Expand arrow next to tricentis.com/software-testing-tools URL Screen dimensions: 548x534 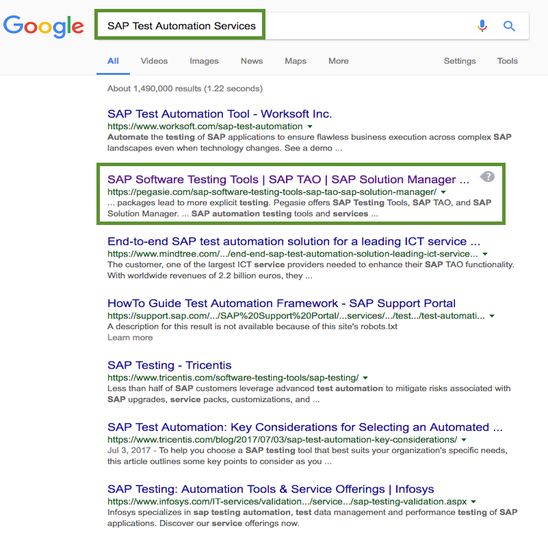click(x=365, y=377)
